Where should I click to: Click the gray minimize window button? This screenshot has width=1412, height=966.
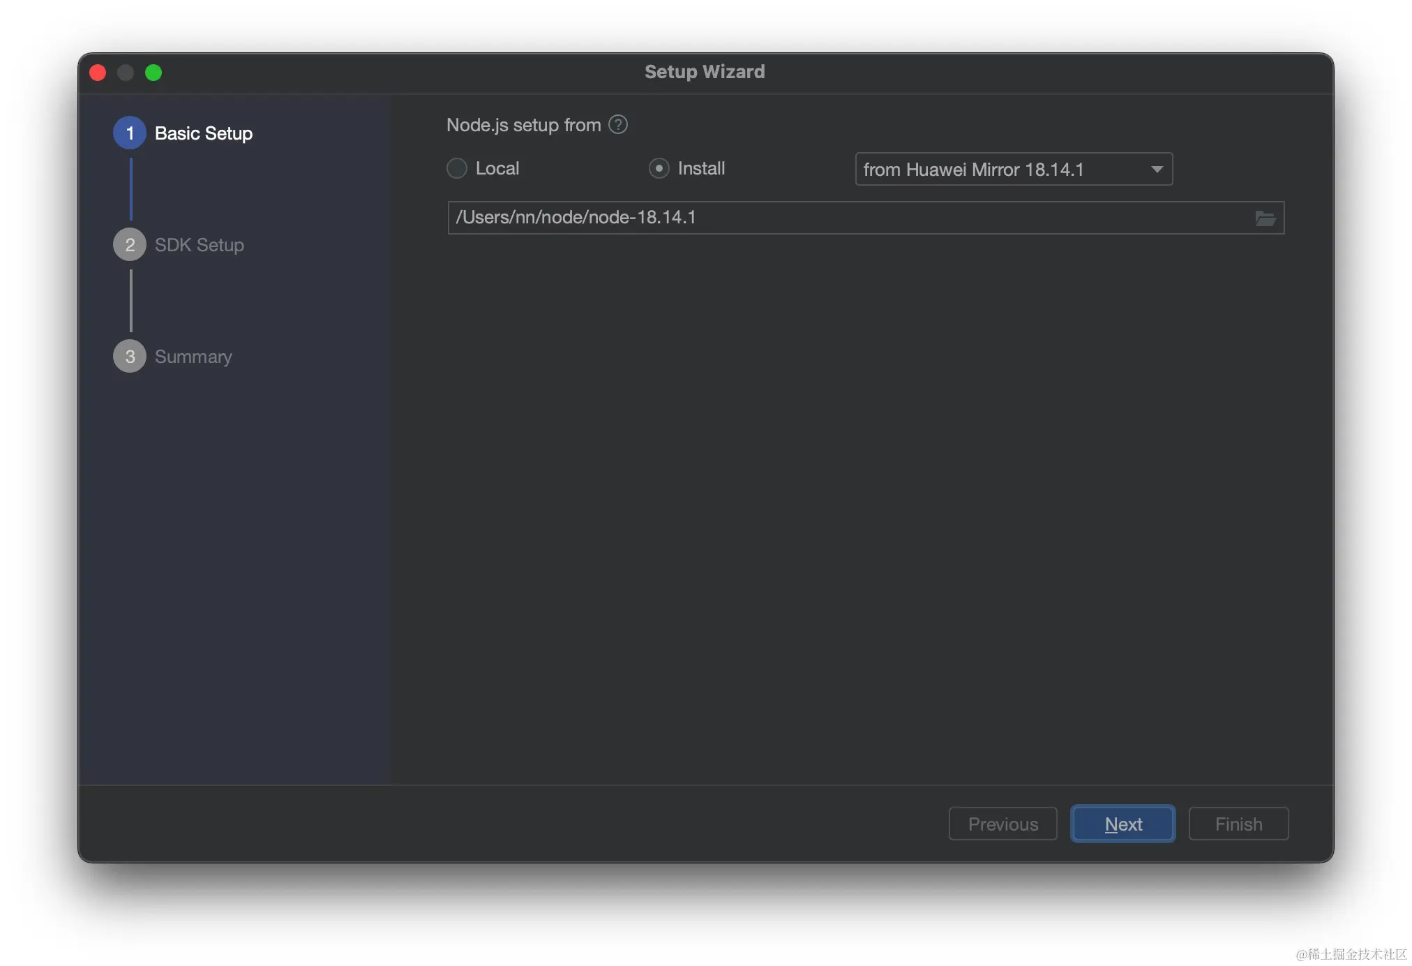pos(126,73)
